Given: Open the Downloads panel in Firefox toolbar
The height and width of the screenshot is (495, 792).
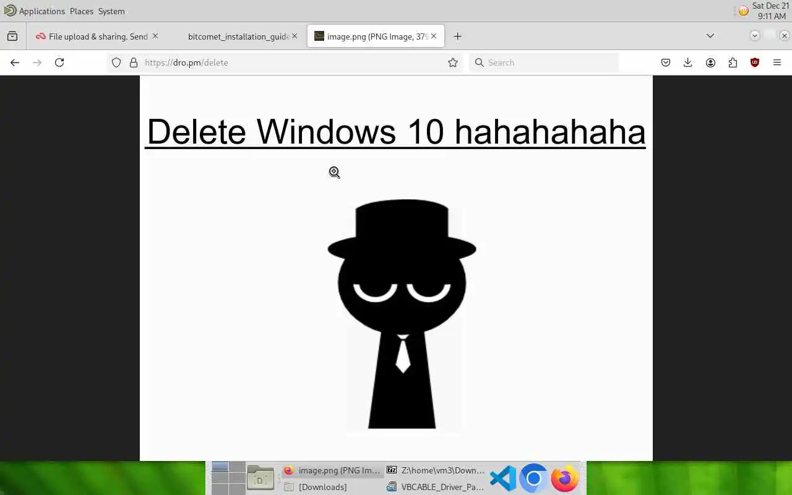Looking at the screenshot, I should [x=688, y=62].
